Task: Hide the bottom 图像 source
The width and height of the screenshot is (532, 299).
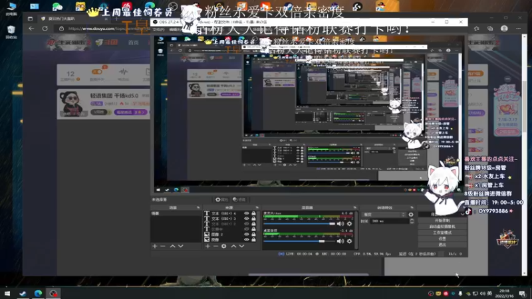Action: pos(247,240)
